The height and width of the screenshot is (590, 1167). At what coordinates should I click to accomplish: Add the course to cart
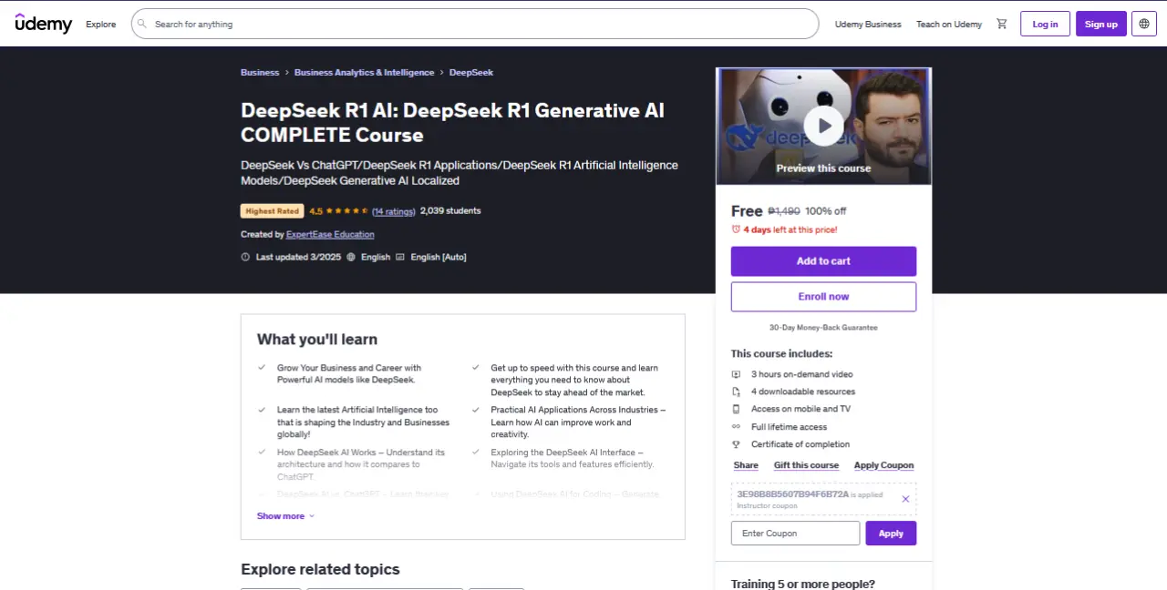(823, 261)
